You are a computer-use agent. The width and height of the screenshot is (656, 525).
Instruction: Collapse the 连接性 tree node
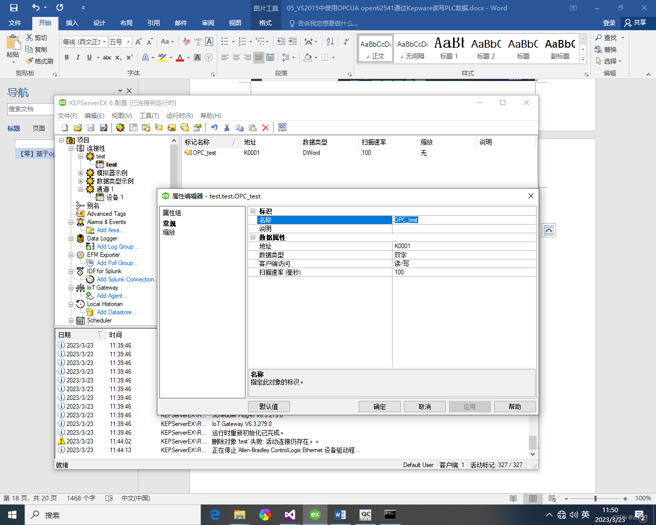click(x=71, y=148)
